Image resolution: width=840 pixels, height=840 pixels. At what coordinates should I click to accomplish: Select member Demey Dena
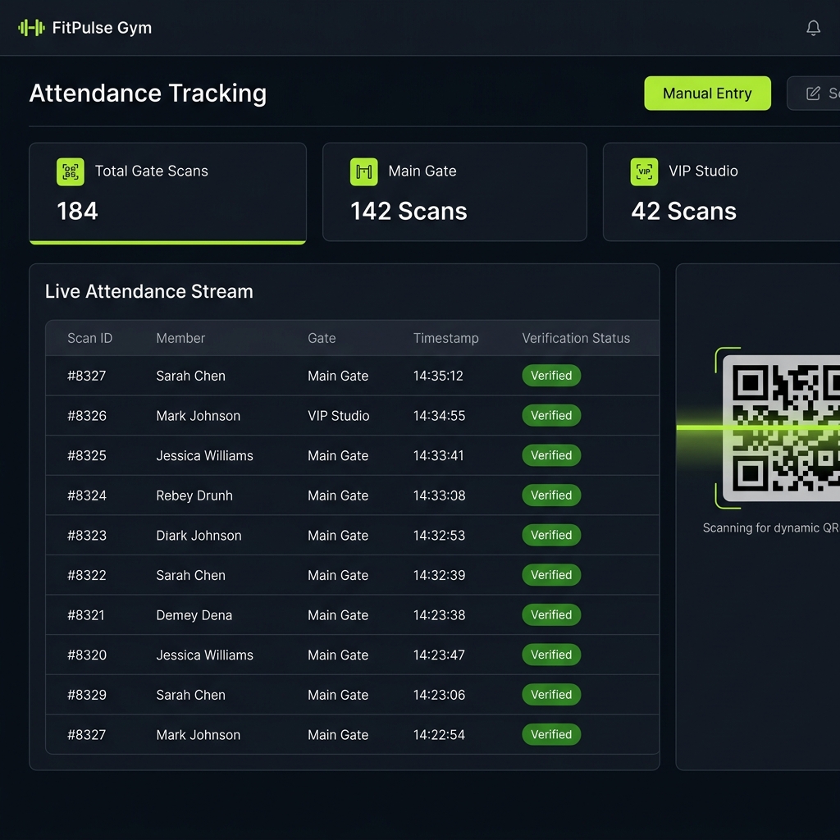[x=194, y=615]
